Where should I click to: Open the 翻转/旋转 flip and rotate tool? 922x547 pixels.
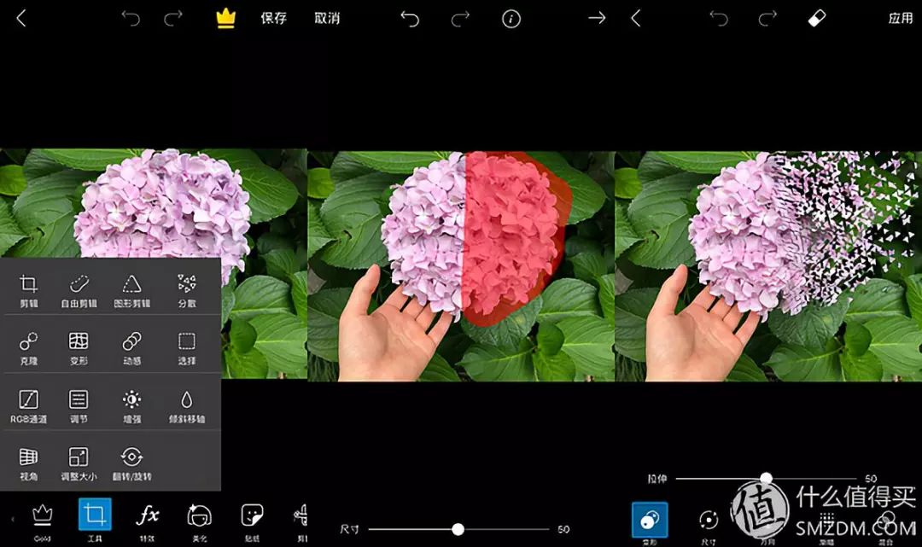(x=131, y=463)
